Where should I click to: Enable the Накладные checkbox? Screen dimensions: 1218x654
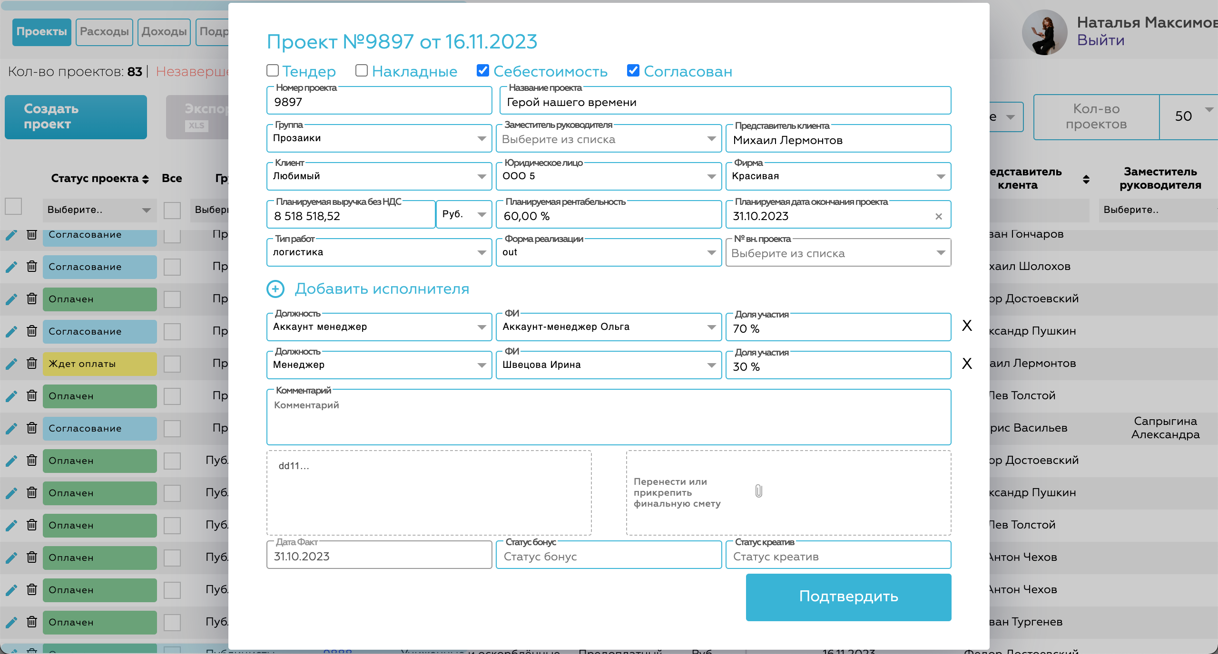[362, 71]
